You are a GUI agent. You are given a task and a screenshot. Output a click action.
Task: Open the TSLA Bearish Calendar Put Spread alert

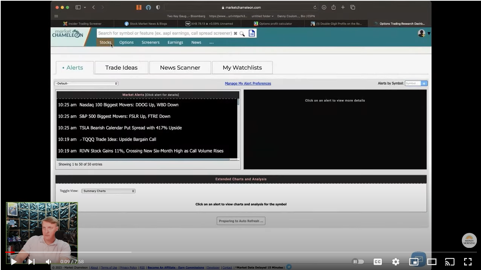tap(130, 128)
